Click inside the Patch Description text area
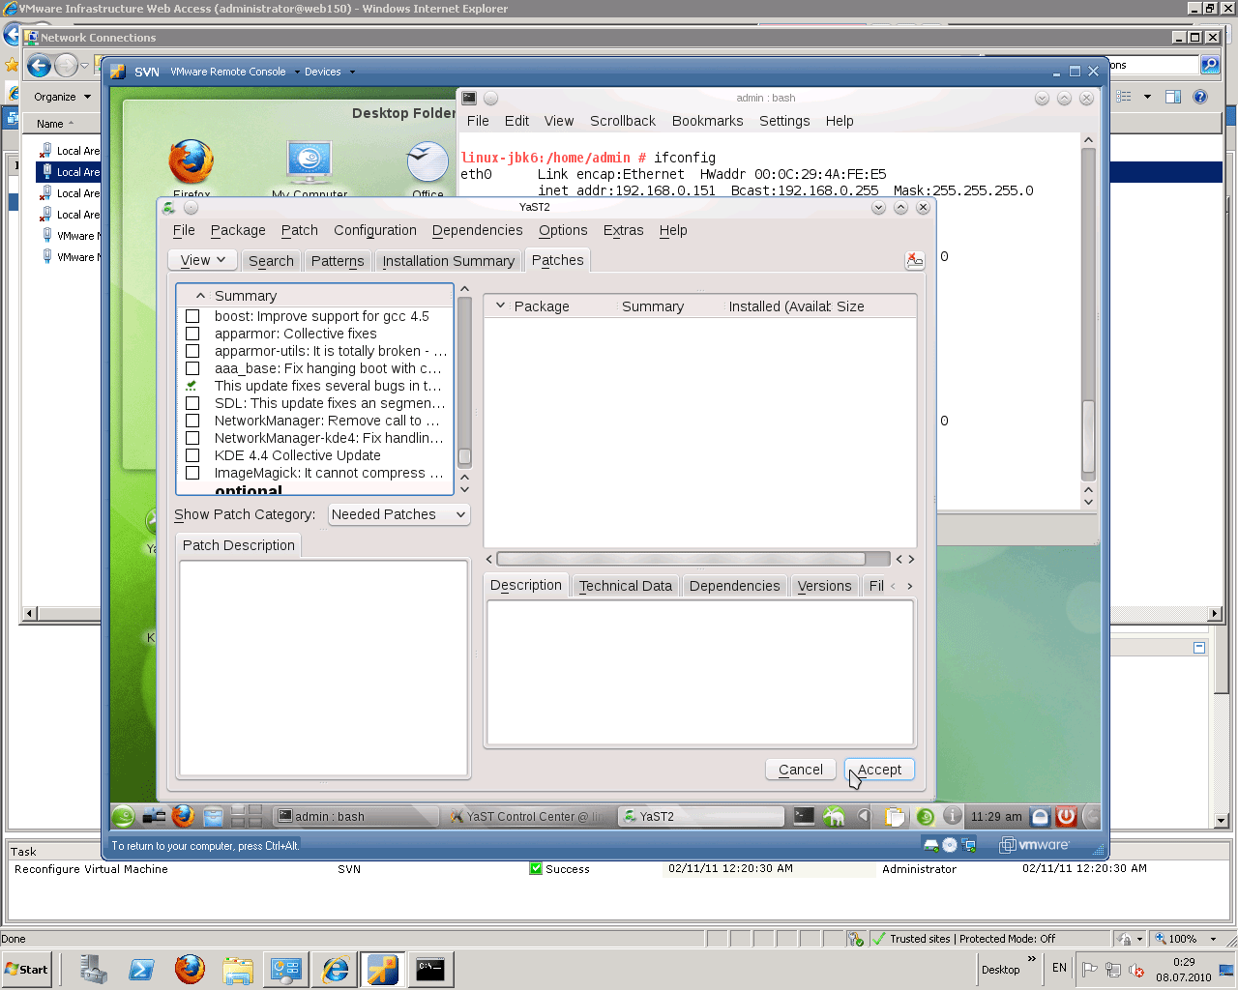The width and height of the screenshot is (1238, 990). 324,668
